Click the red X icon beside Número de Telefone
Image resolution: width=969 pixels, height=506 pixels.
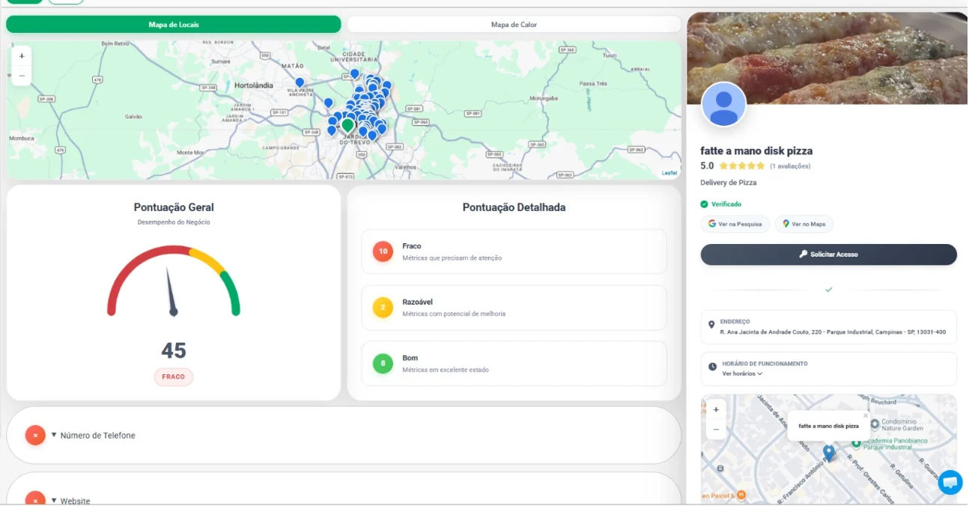(35, 435)
